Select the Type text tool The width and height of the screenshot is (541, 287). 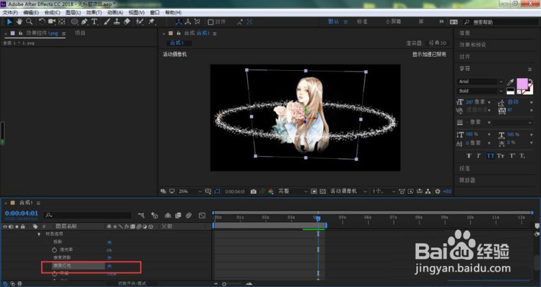94,22
